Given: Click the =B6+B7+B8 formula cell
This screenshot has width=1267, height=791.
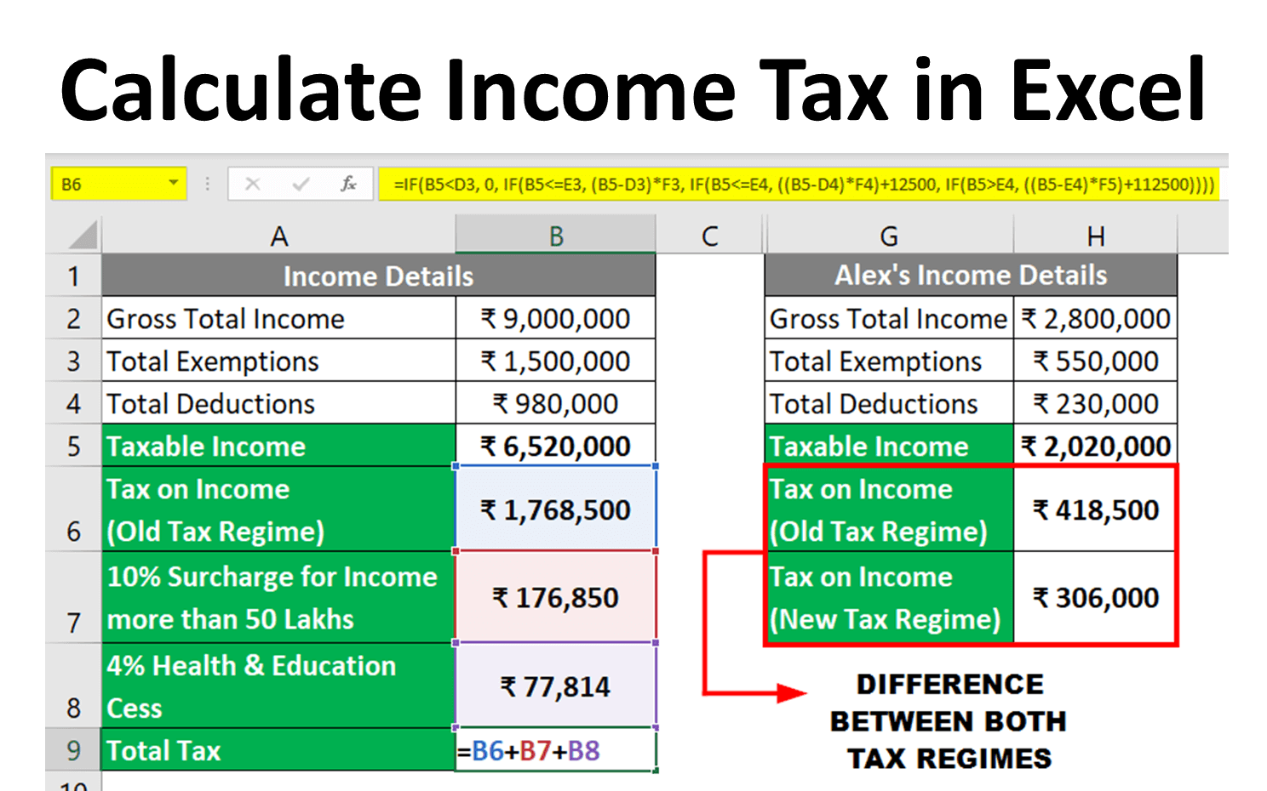Looking at the screenshot, I should (555, 750).
